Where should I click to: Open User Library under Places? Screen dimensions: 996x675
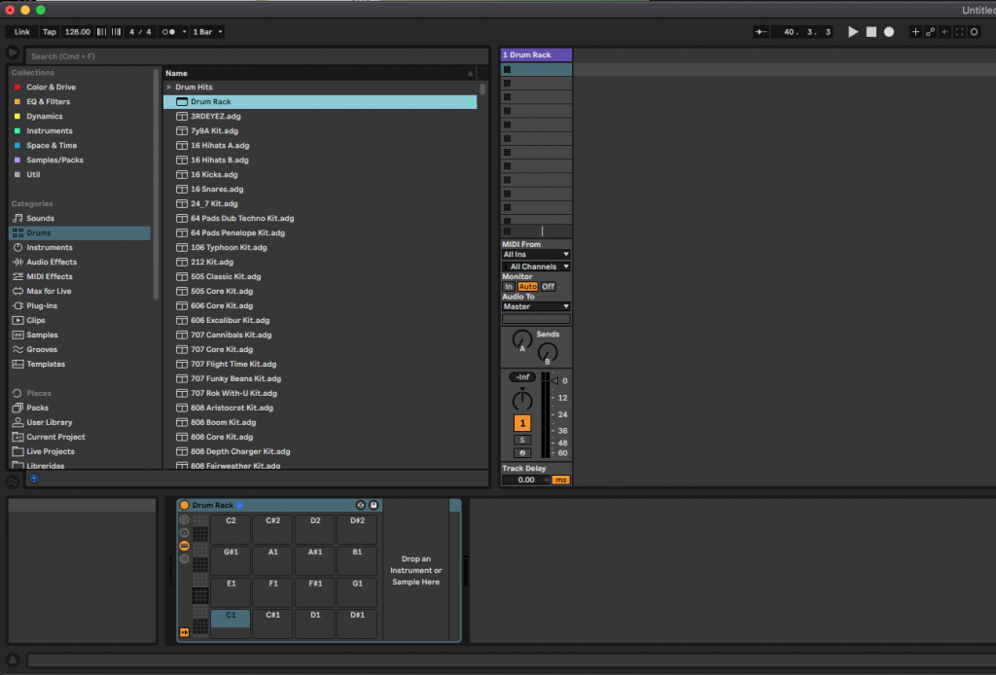49,422
